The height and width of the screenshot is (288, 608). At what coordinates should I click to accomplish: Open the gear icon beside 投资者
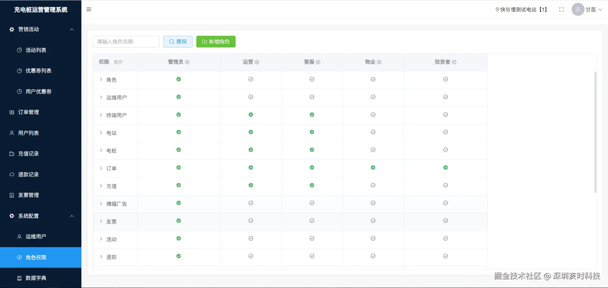[454, 62]
